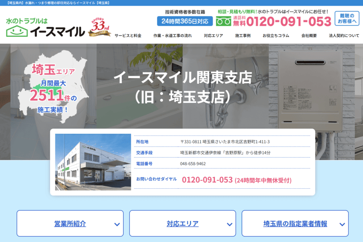Jump to 対応エリア section link
This screenshot has height=242, width=363.
click(x=183, y=224)
